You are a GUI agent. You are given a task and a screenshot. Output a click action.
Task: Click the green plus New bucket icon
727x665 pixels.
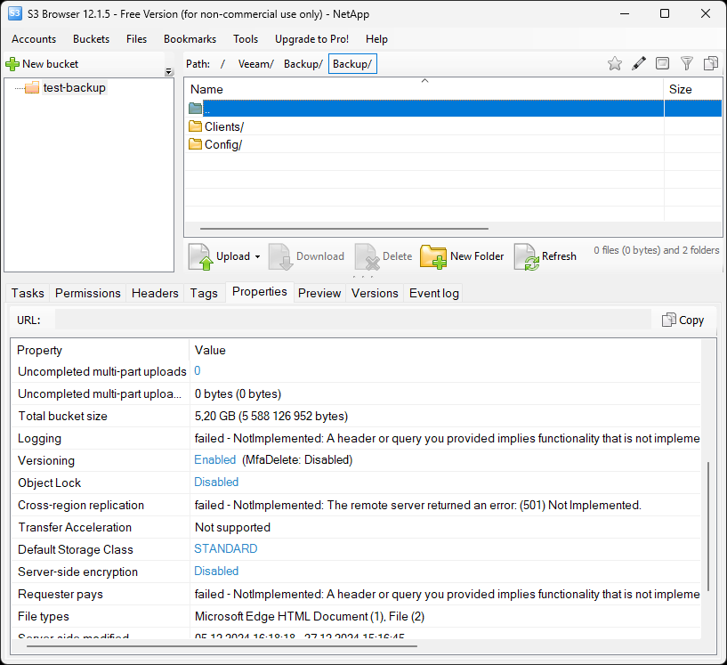[12, 64]
